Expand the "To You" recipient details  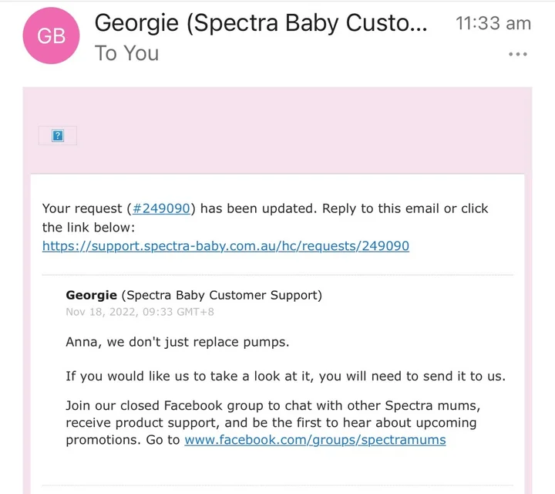click(x=126, y=53)
